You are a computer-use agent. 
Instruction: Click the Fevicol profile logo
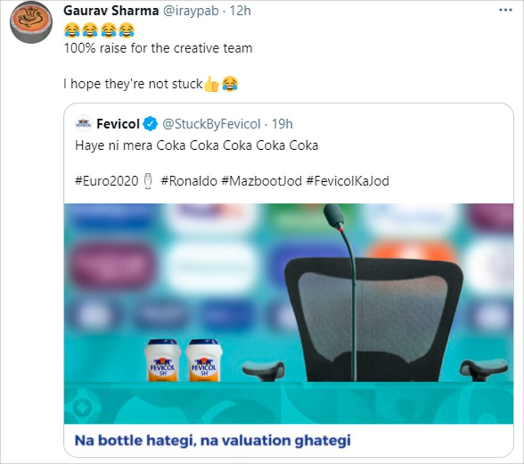click(84, 124)
